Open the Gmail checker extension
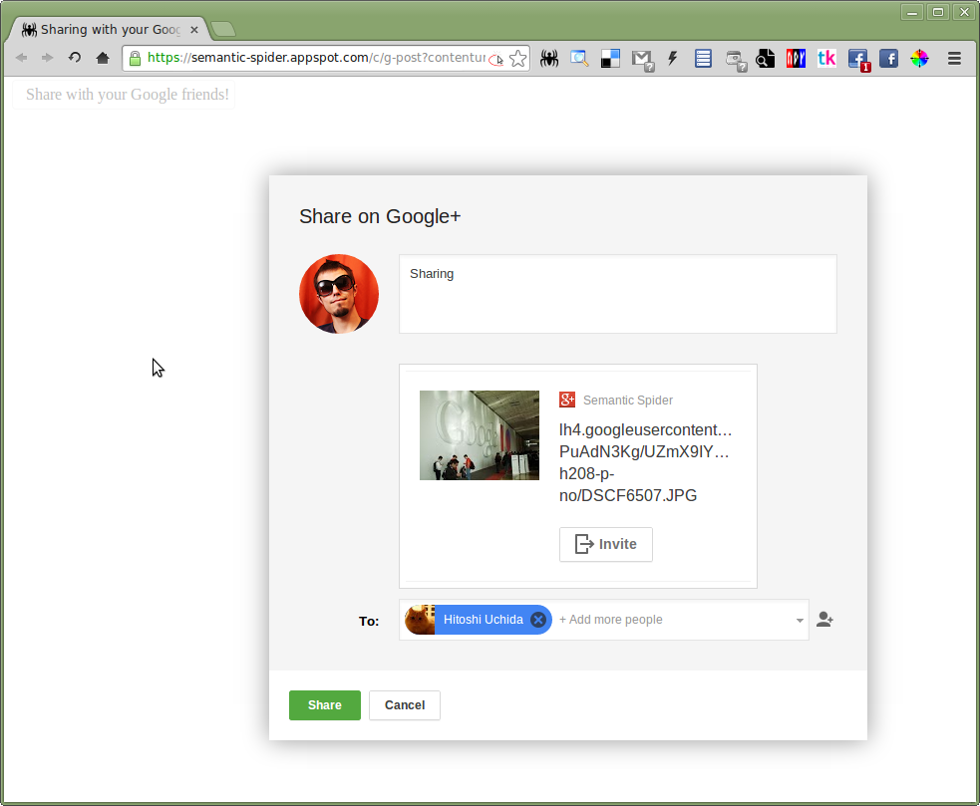Image resolution: width=980 pixels, height=806 pixels. point(641,59)
